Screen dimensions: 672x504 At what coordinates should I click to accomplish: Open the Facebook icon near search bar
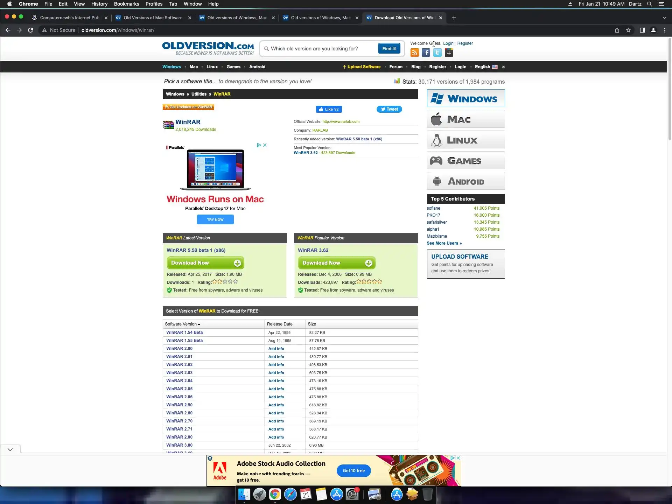click(426, 53)
